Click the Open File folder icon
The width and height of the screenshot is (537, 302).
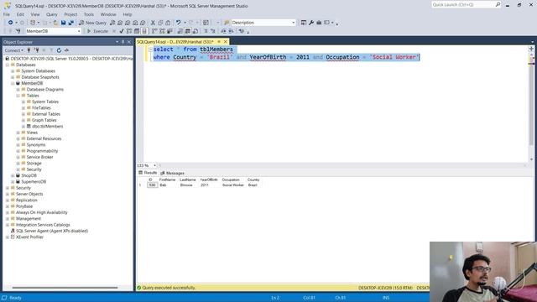[55, 23]
